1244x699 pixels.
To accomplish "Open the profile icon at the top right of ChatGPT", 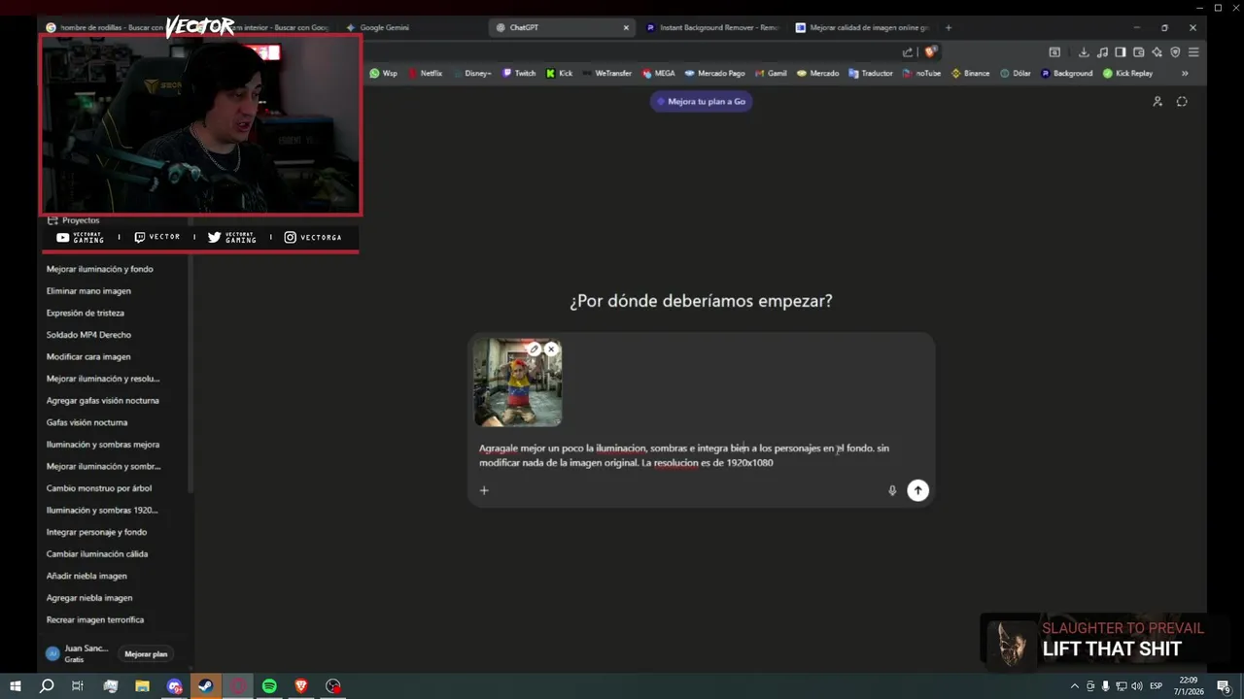I will coord(1157,101).
